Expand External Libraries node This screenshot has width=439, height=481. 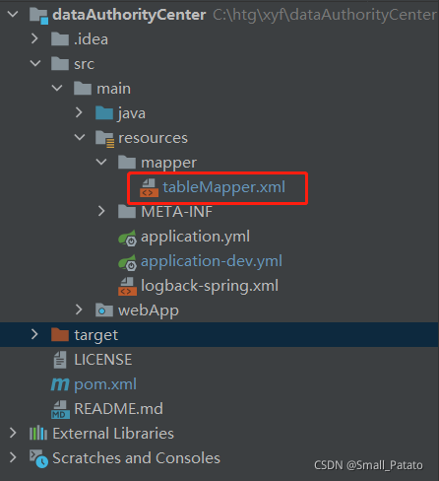tap(13, 433)
